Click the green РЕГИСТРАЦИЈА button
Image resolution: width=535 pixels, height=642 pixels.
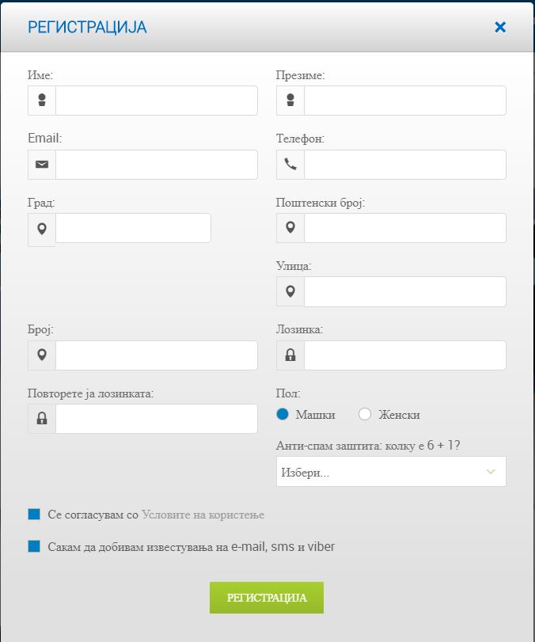coord(267,598)
